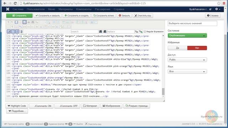Click the JComments OFF button
Screen dimensions: 228x128
(x=67, y=106)
